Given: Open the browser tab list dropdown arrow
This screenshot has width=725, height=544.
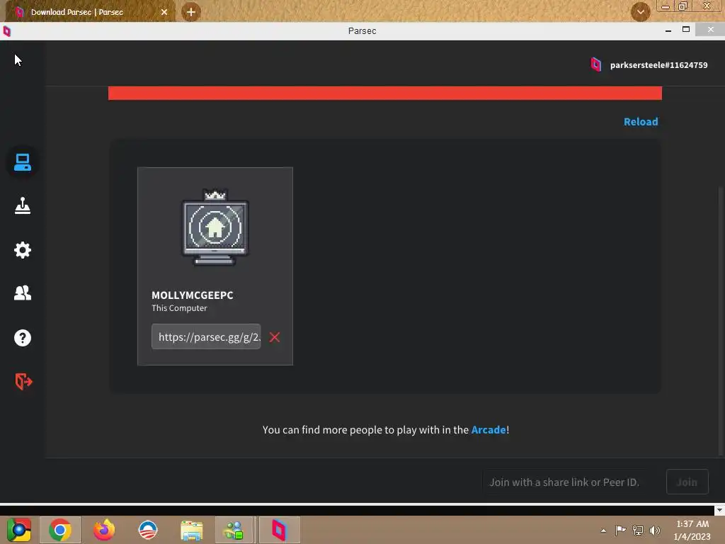Looking at the screenshot, I should point(640,12).
